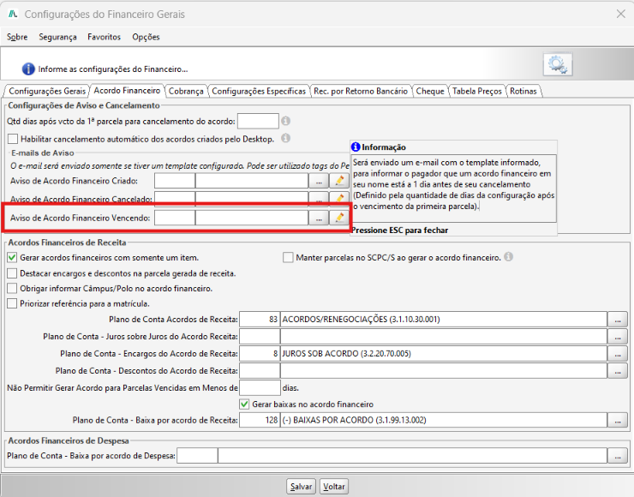Image resolution: width=634 pixels, height=497 pixels.
Task: Switch to the Cobrança tab
Action: click(186, 91)
